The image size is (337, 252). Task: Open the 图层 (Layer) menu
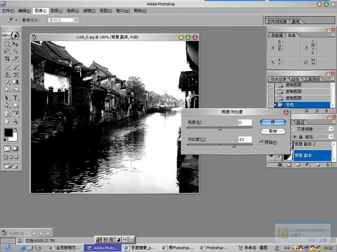point(57,11)
